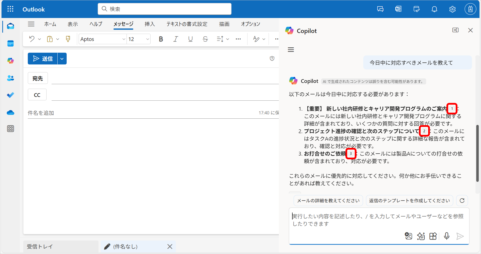Open the Teams chat icon in header
The width and height of the screenshot is (481, 254).
tap(380, 9)
